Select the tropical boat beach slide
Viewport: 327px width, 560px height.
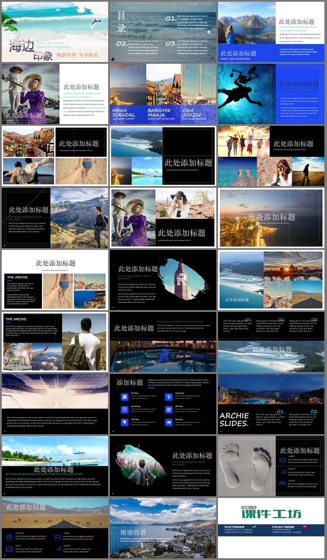pos(55,466)
